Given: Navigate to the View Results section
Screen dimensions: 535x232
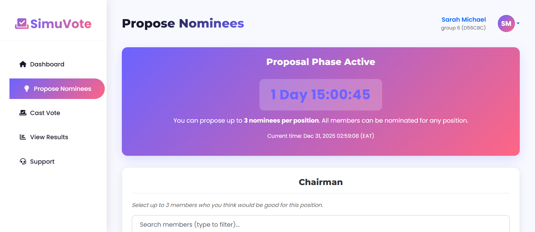Looking at the screenshot, I should [49, 137].
